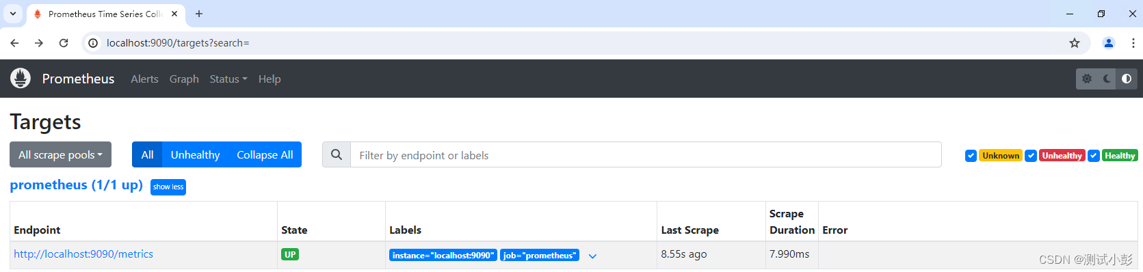Open All scrape pools dropdown
The width and height of the screenshot is (1143, 272).
pyautogui.click(x=60, y=154)
